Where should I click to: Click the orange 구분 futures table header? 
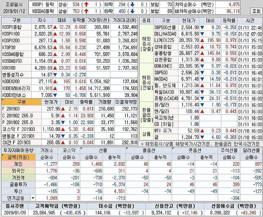coord(22,102)
